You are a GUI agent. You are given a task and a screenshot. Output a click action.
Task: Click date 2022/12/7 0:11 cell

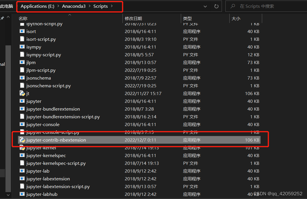(140, 140)
